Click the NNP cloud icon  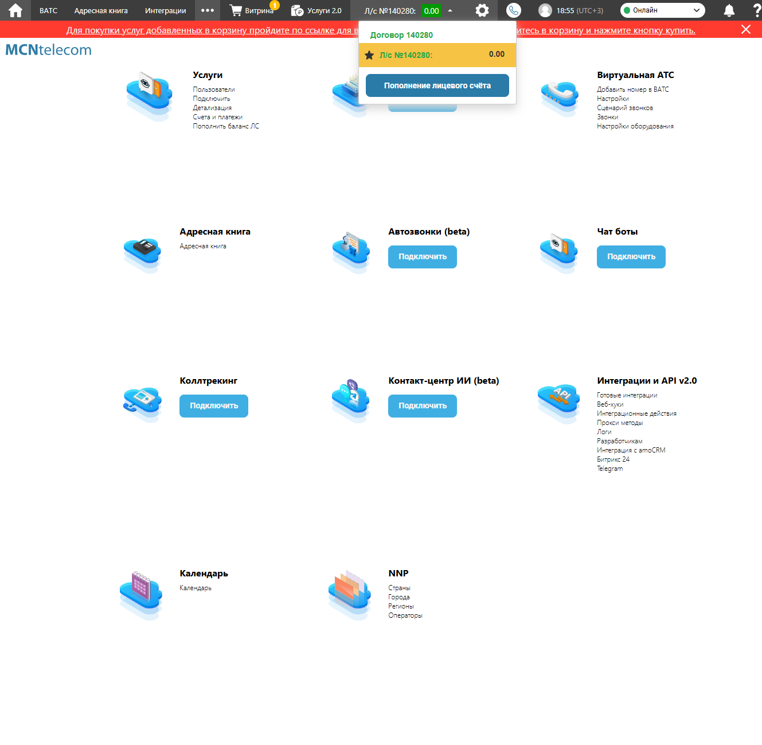[x=350, y=595]
